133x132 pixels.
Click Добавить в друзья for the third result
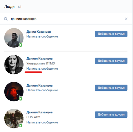coord(111,88)
